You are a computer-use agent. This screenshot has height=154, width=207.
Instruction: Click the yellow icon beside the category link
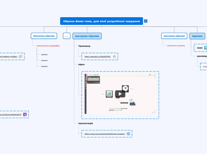tap(21, 56)
